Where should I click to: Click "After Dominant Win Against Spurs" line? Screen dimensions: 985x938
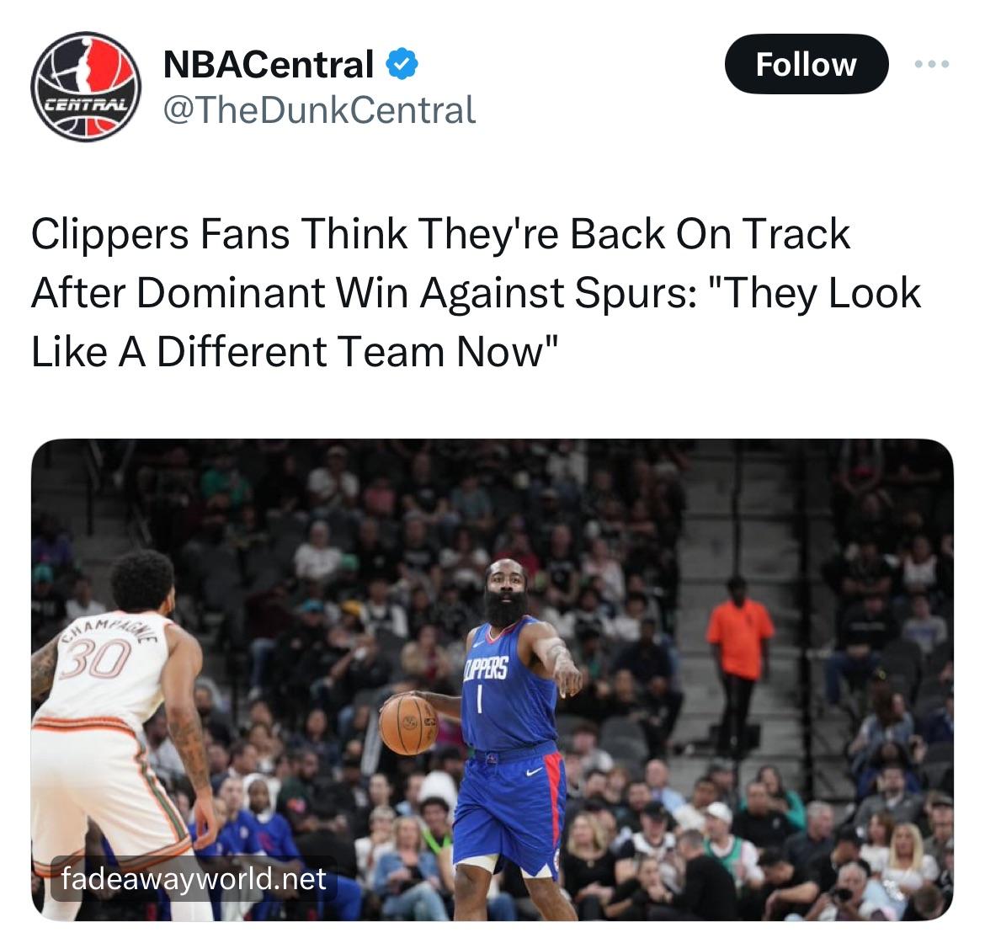pyautogui.click(x=364, y=293)
